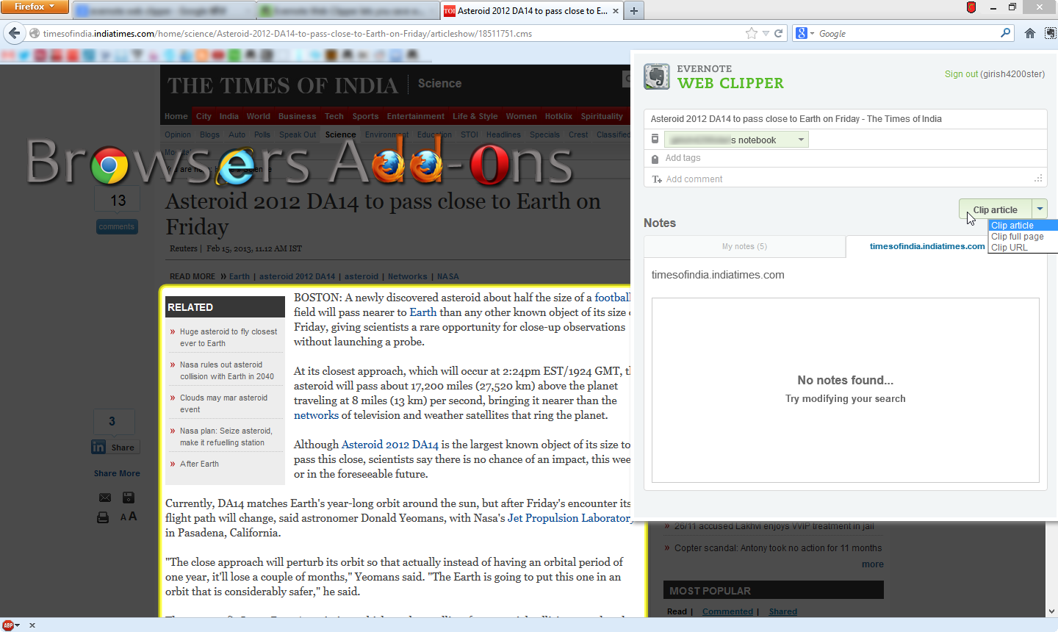
Task: Open the Earth read-more tag link
Action: (x=240, y=276)
